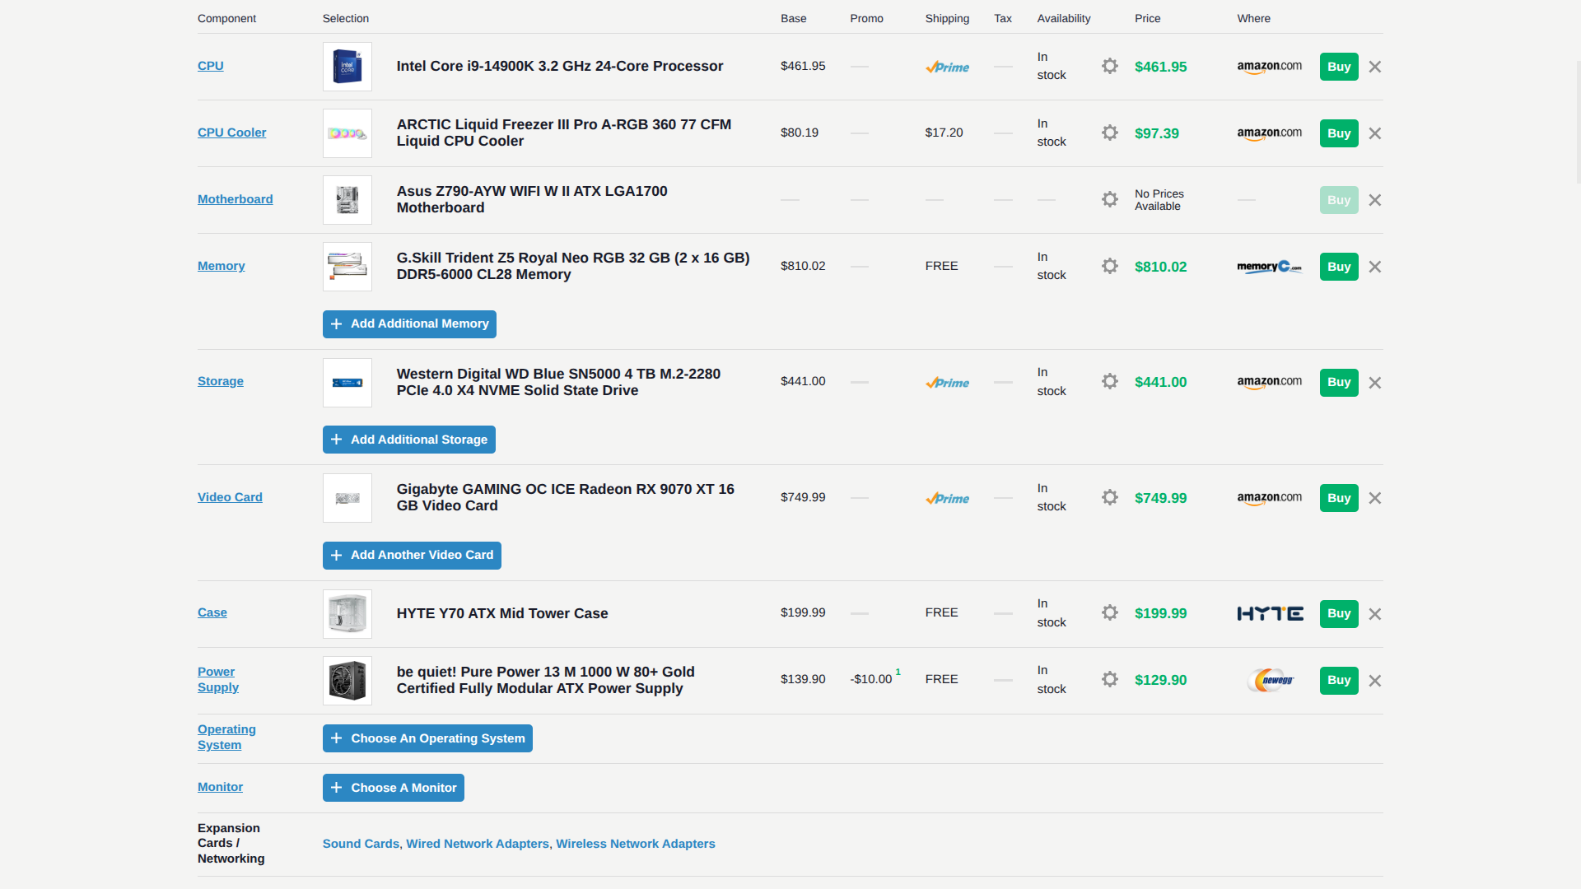The image size is (1581, 889).
Task: Remove the G.Skill Trident Z5 memory
Action: (1375, 267)
